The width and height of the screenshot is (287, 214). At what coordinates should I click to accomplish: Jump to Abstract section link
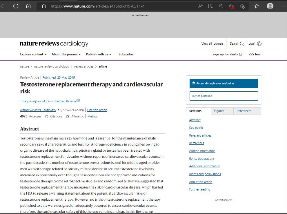(x=195, y=120)
